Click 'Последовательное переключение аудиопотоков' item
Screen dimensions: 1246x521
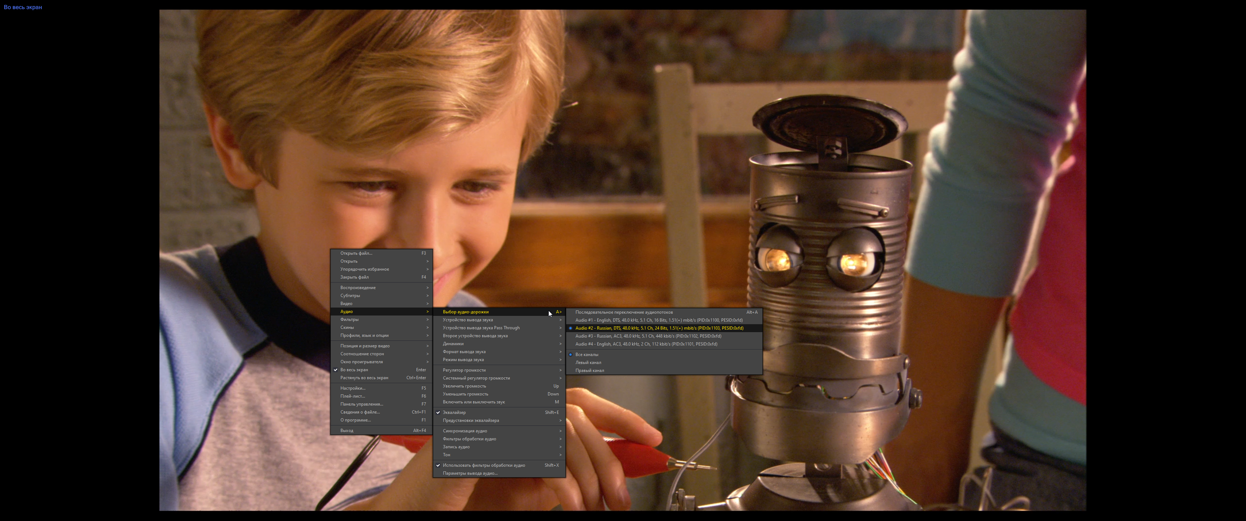(623, 312)
